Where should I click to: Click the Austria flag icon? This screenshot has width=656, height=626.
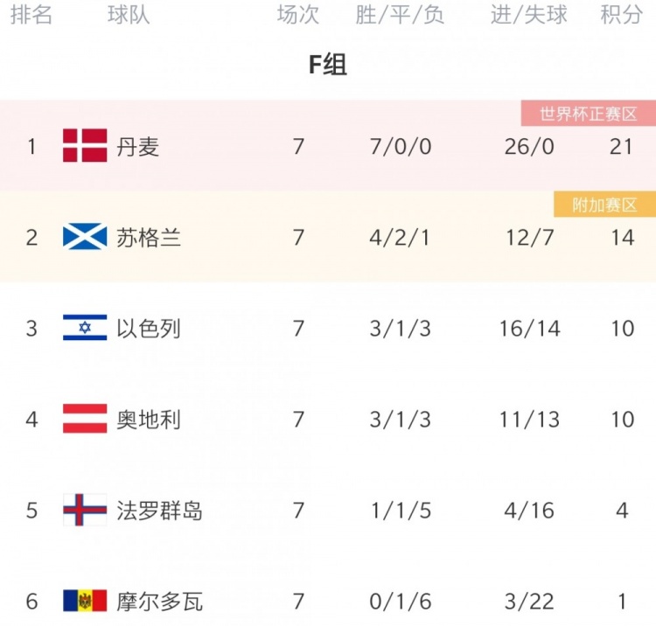(85, 418)
